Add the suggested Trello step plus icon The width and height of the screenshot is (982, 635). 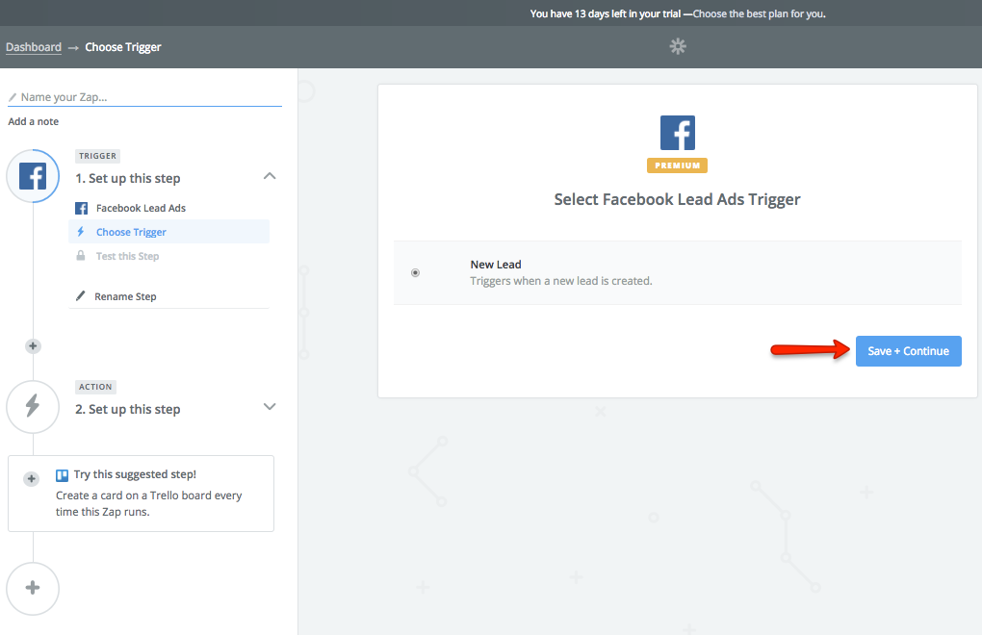point(32,479)
